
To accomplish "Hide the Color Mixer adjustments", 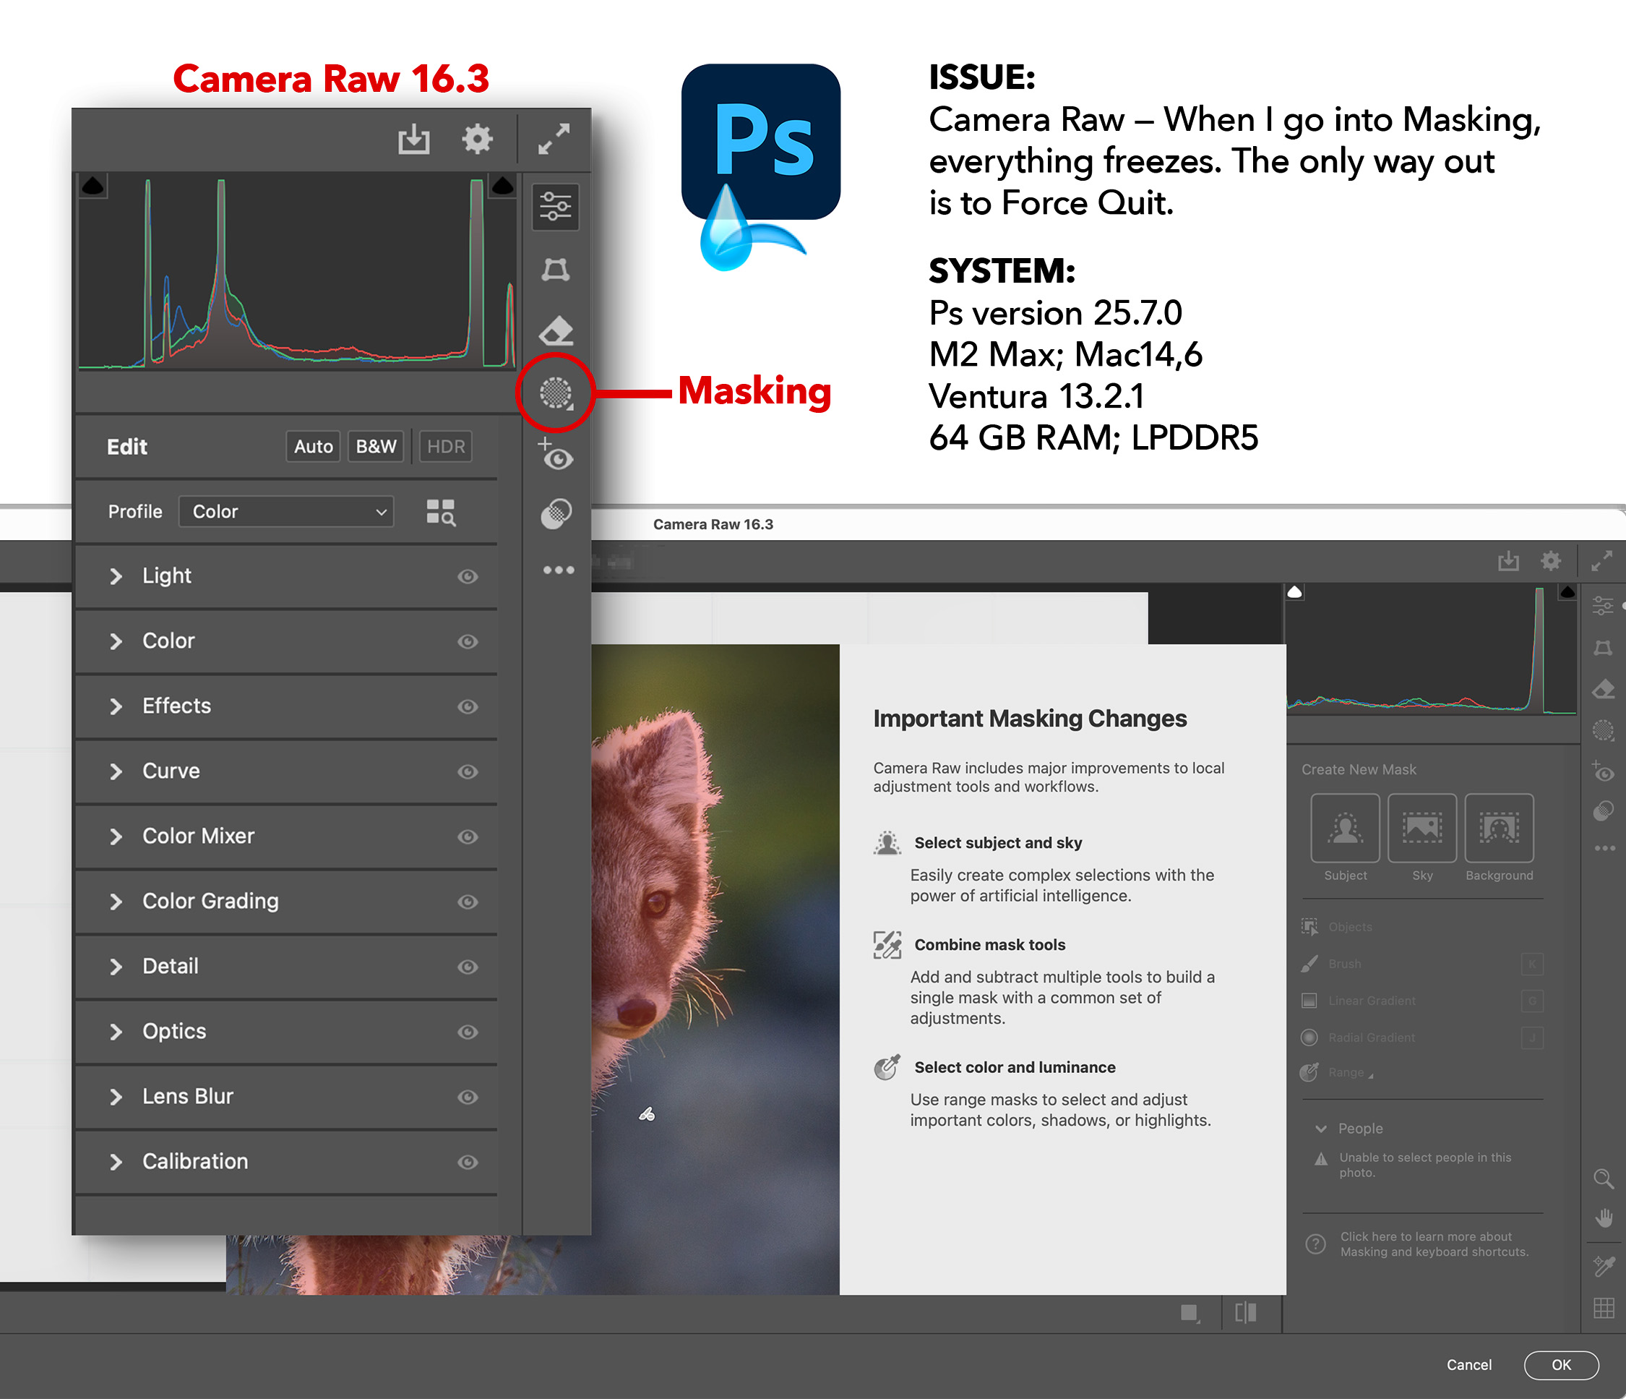I will 468,837.
